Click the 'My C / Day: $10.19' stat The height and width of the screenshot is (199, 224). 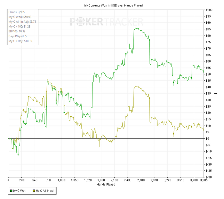pos(20,41)
